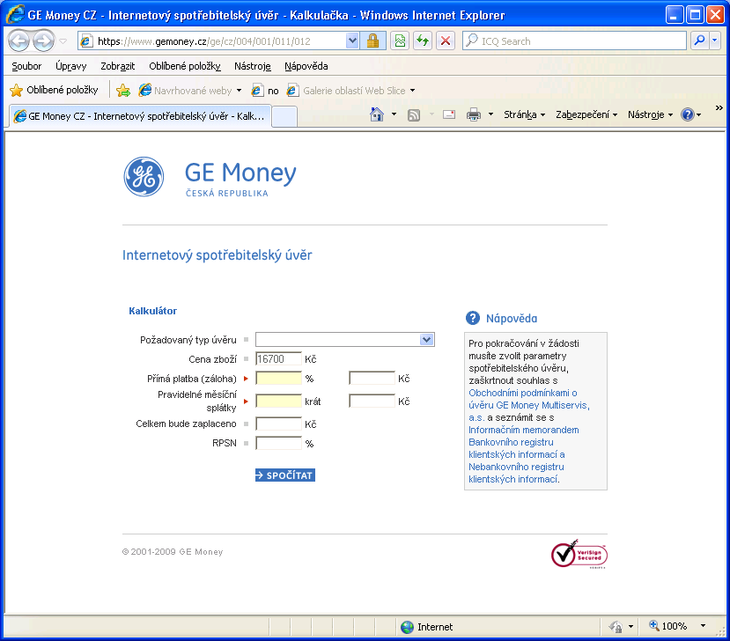
Task: Open Požadovaný typ úvěru dropdown
Action: click(x=345, y=339)
